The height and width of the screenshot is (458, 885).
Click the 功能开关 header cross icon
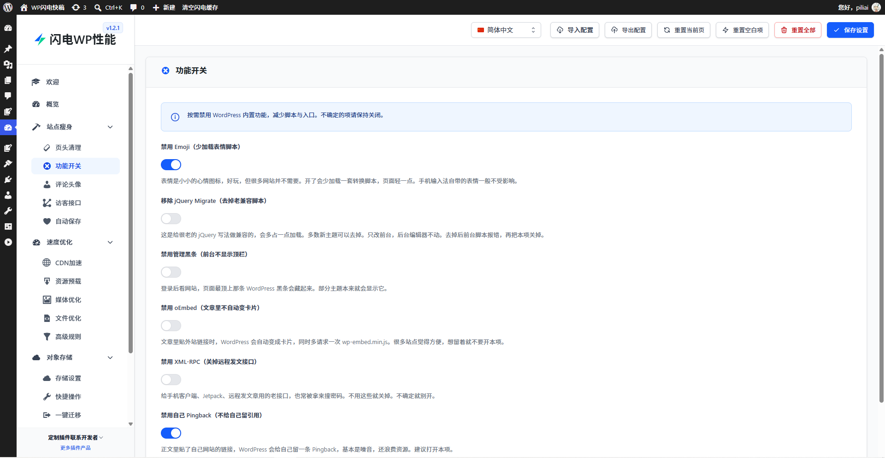point(165,71)
